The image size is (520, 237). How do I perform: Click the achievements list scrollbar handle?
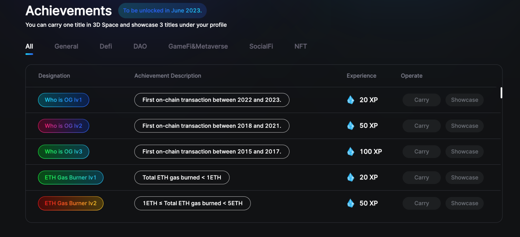(x=501, y=93)
